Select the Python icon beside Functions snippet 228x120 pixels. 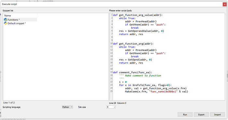click(x=6, y=19)
